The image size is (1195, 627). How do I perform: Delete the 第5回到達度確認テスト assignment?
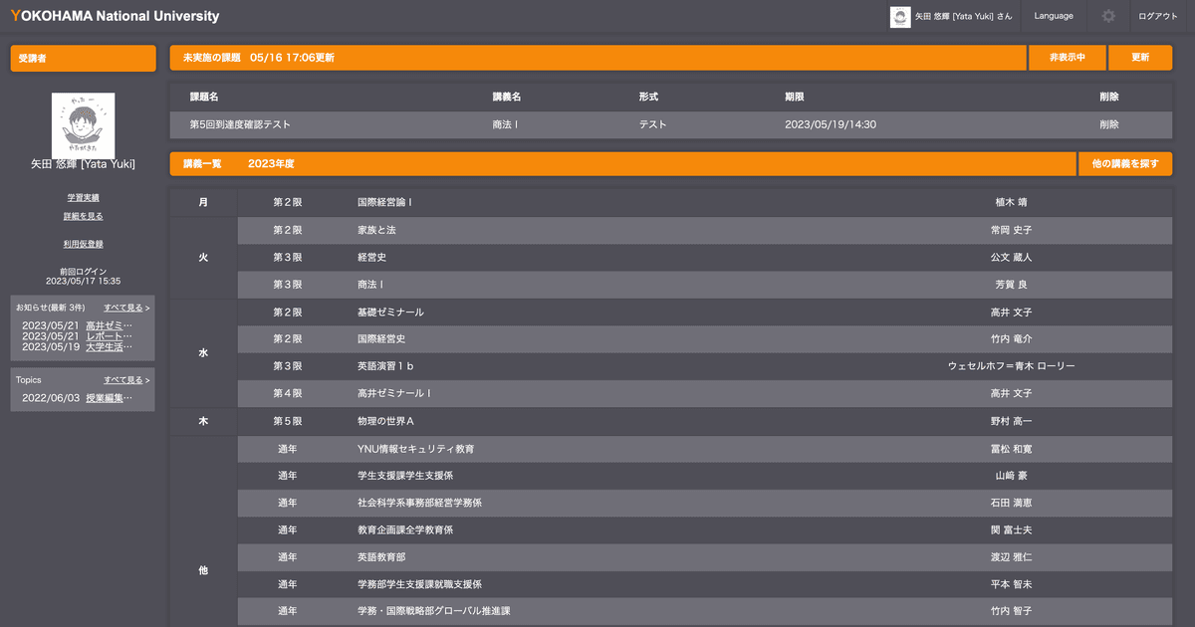click(x=1108, y=124)
